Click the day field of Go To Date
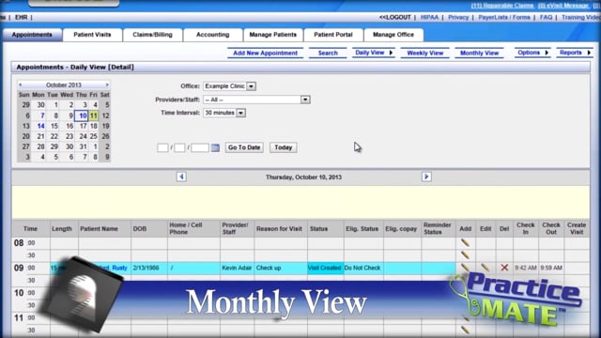Image resolution: width=601 pixels, height=338 pixels. [x=179, y=147]
